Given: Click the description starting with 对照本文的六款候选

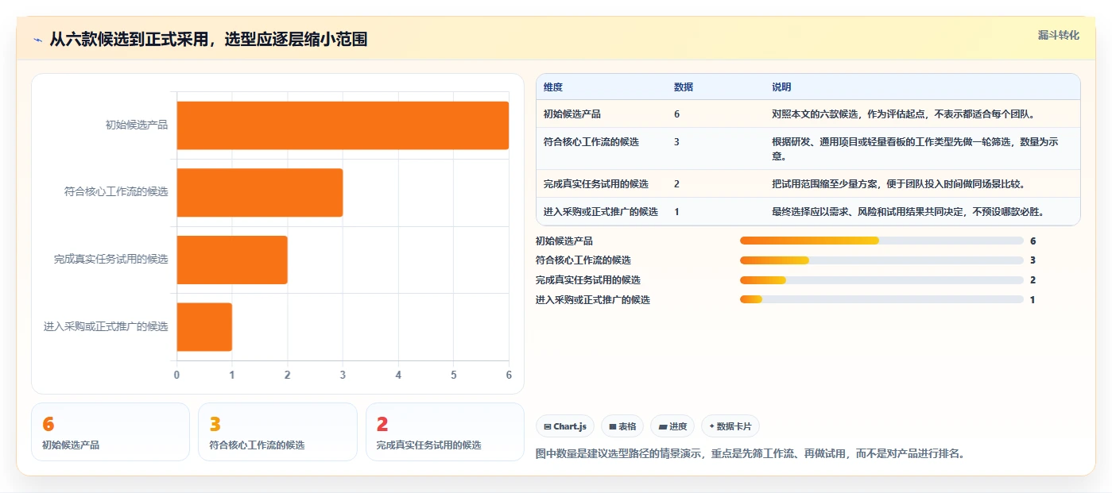Looking at the screenshot, I should click(903, 114).
